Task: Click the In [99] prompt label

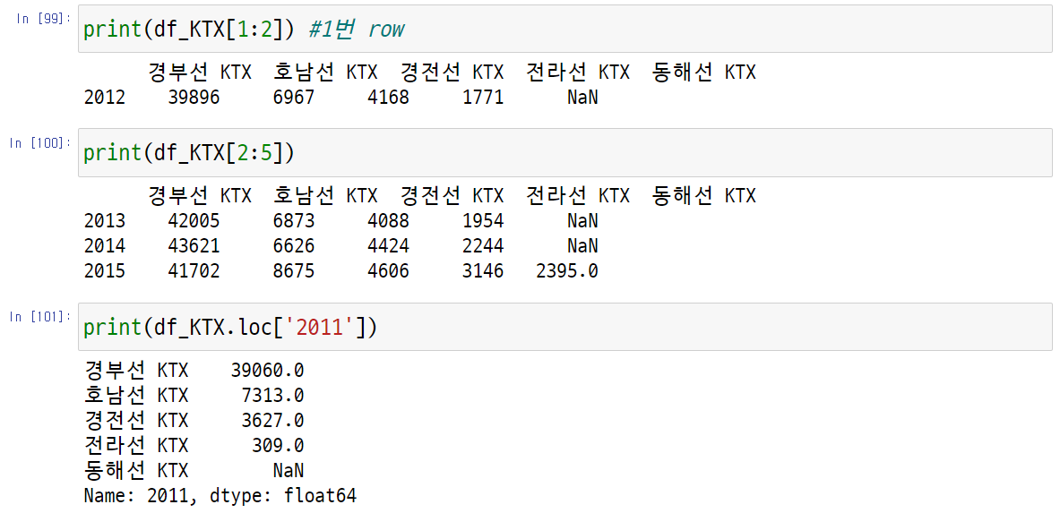Action: 43,19
